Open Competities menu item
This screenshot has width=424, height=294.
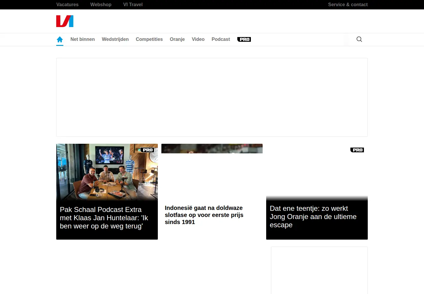(x=149, y=39)
